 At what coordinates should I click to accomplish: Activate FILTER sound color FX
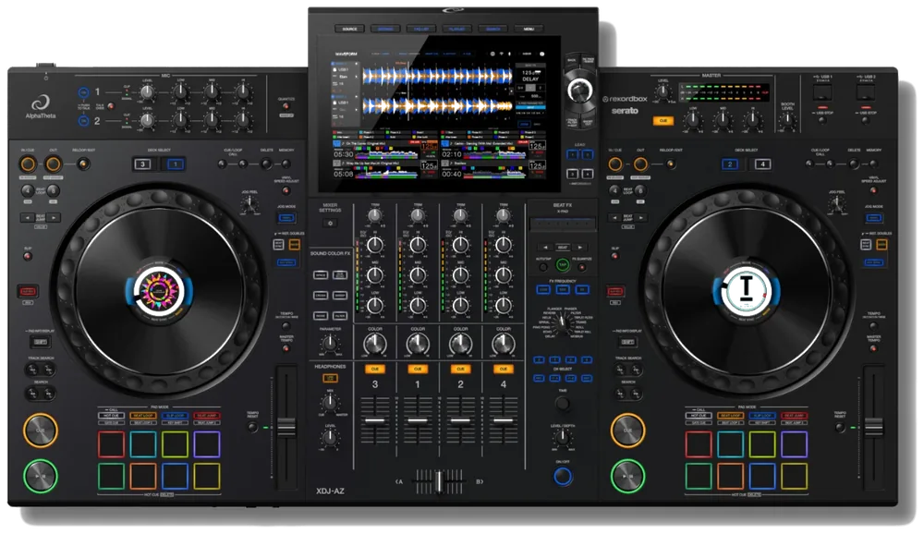coord(339,315)
